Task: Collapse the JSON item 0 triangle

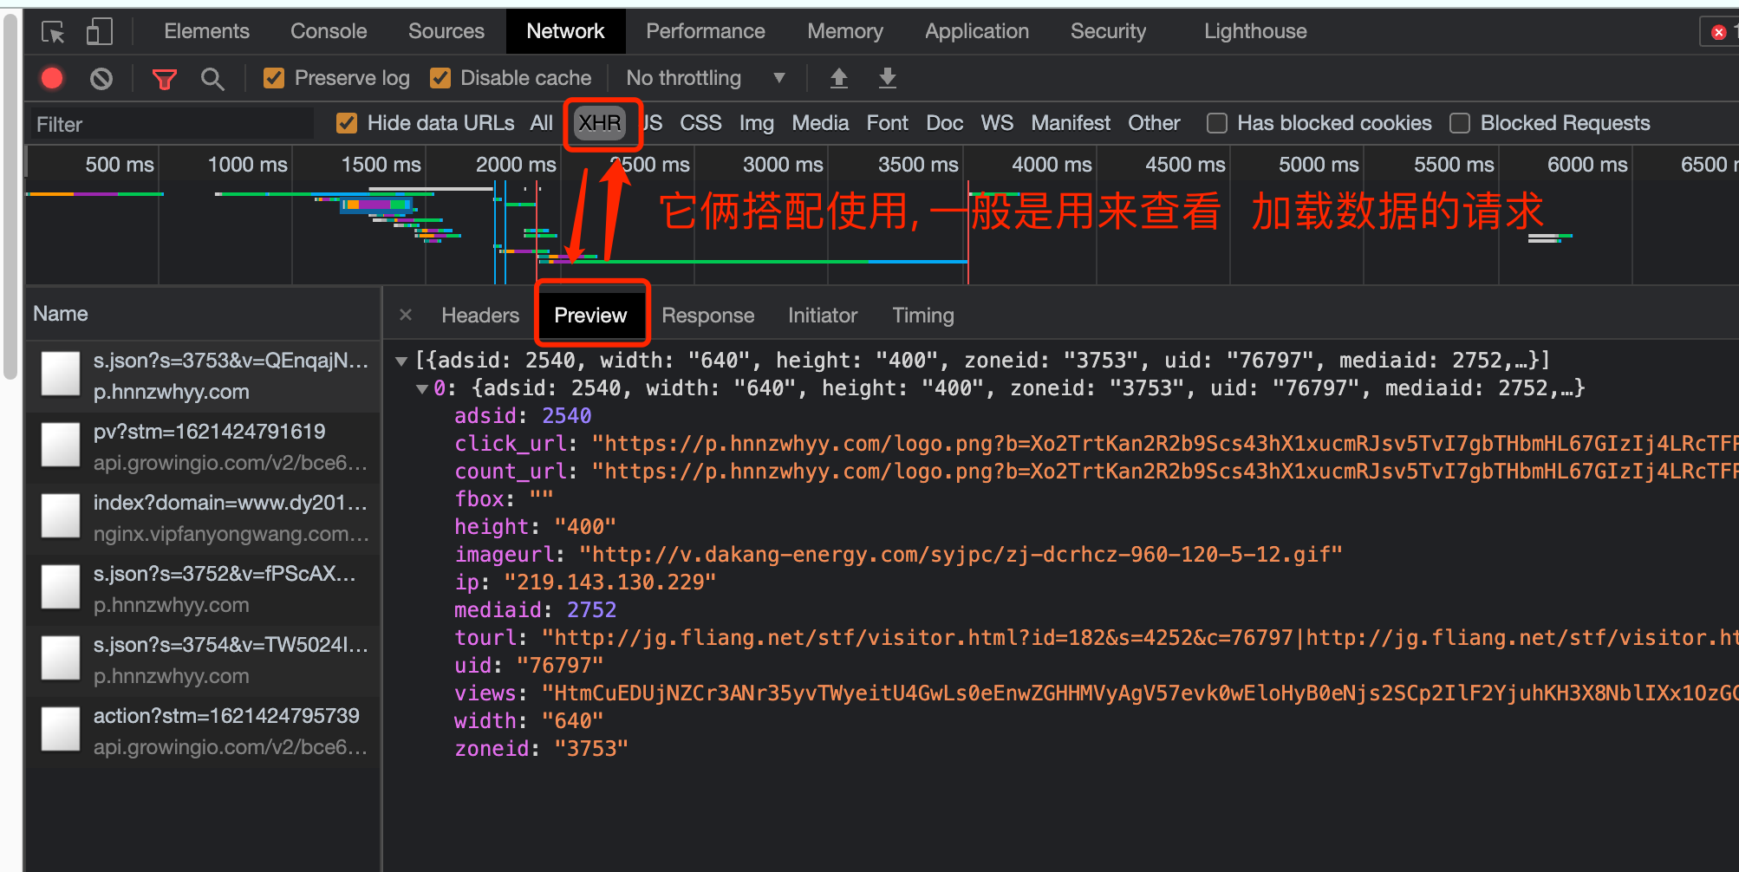Action: [x=422, y=389]
